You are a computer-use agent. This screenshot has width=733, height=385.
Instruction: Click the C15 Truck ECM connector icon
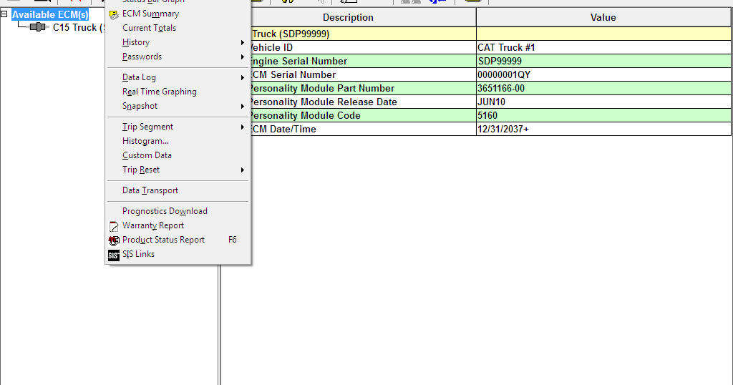coord(39,28)
